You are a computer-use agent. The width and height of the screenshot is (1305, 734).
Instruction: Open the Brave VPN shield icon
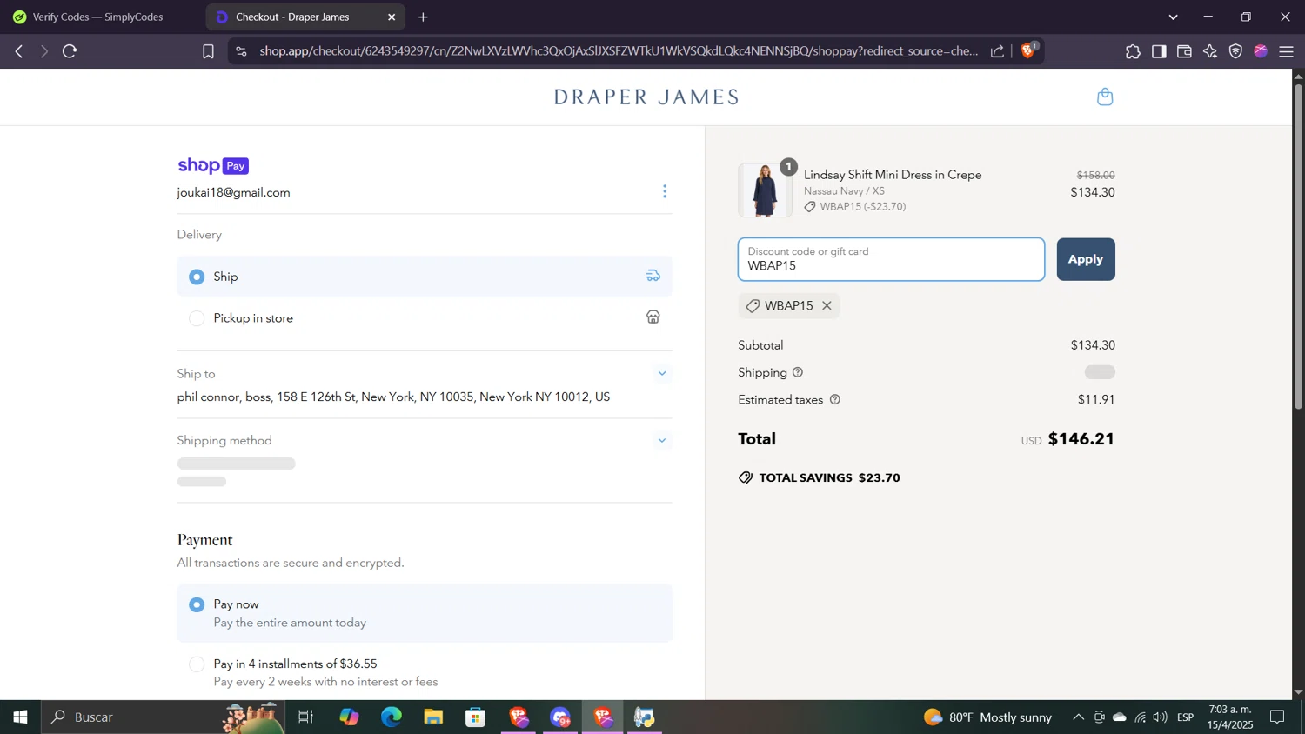click(x=1235, y=51)
